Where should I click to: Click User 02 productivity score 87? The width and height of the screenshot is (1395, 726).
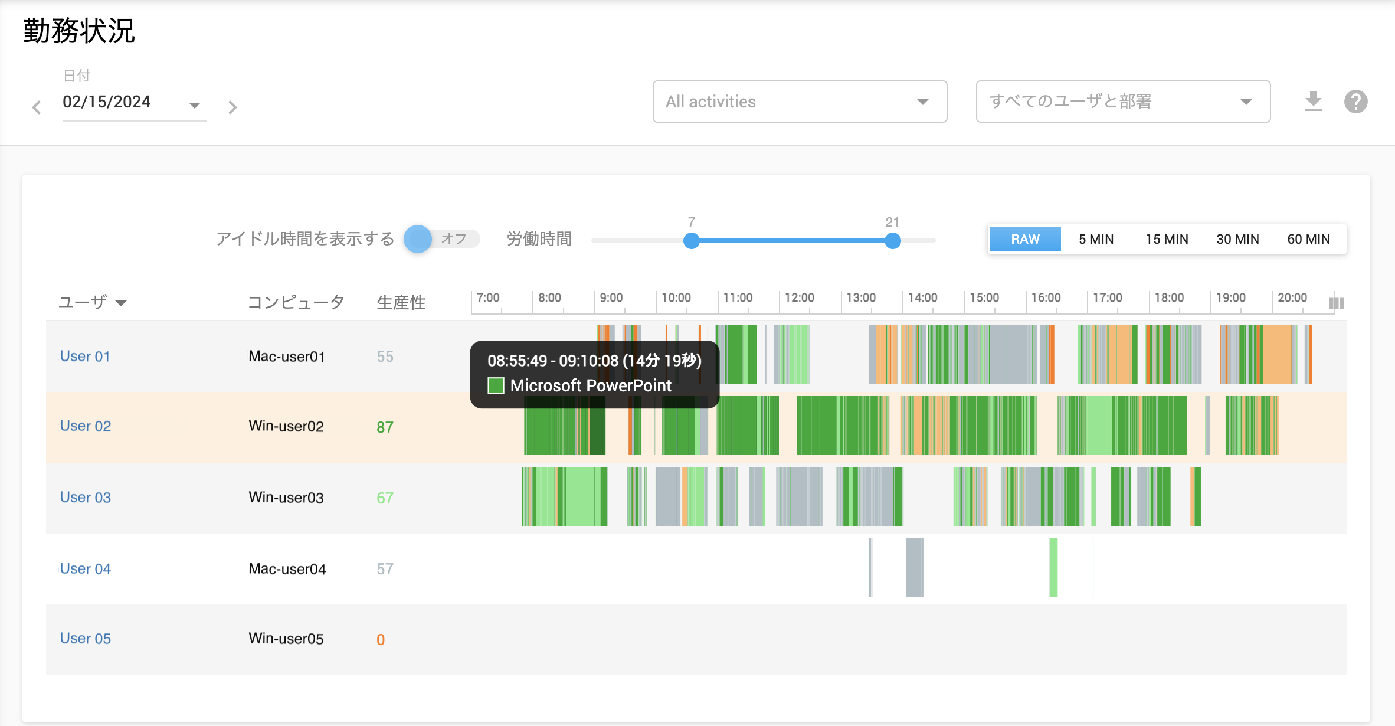[385, 427]
